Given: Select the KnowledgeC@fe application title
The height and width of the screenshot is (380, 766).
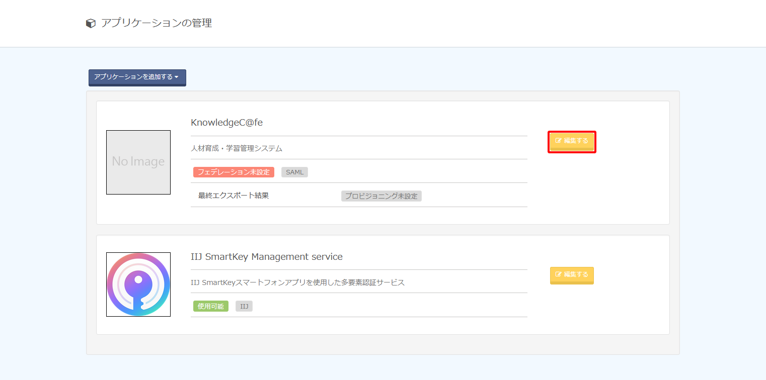Looking at the screenshot, I should [x=226, y=123].
